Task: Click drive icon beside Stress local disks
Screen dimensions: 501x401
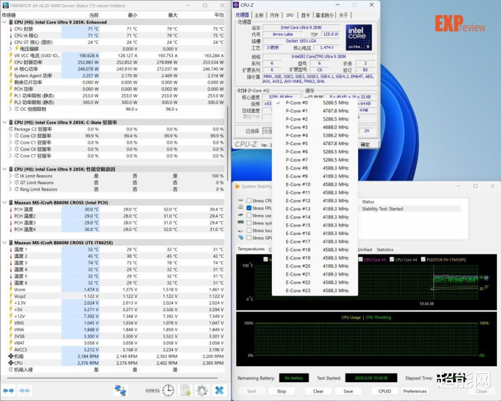Action: pyautogui.click(x=240, y=230)
